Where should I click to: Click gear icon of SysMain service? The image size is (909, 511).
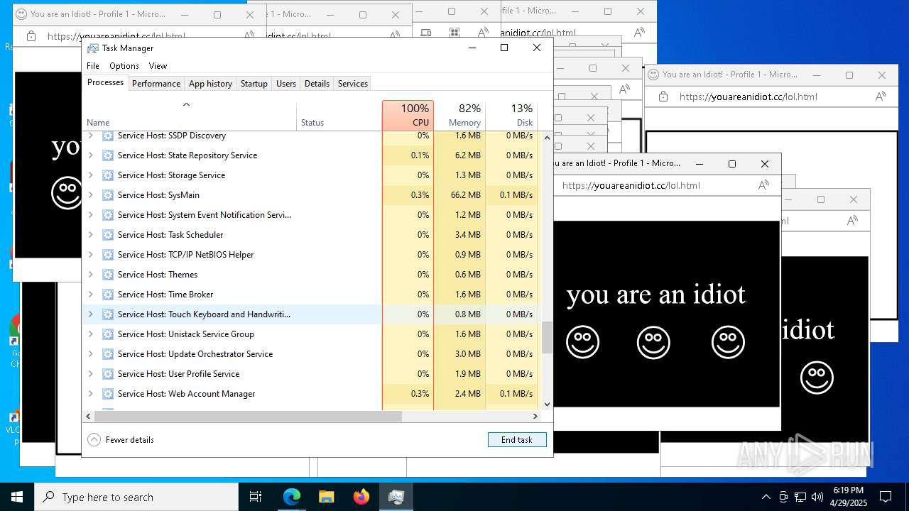pyautogui.click(x=108, y=194)
